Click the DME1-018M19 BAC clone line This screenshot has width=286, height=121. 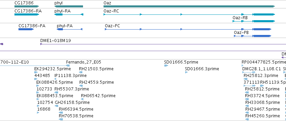tap(163, 44)
